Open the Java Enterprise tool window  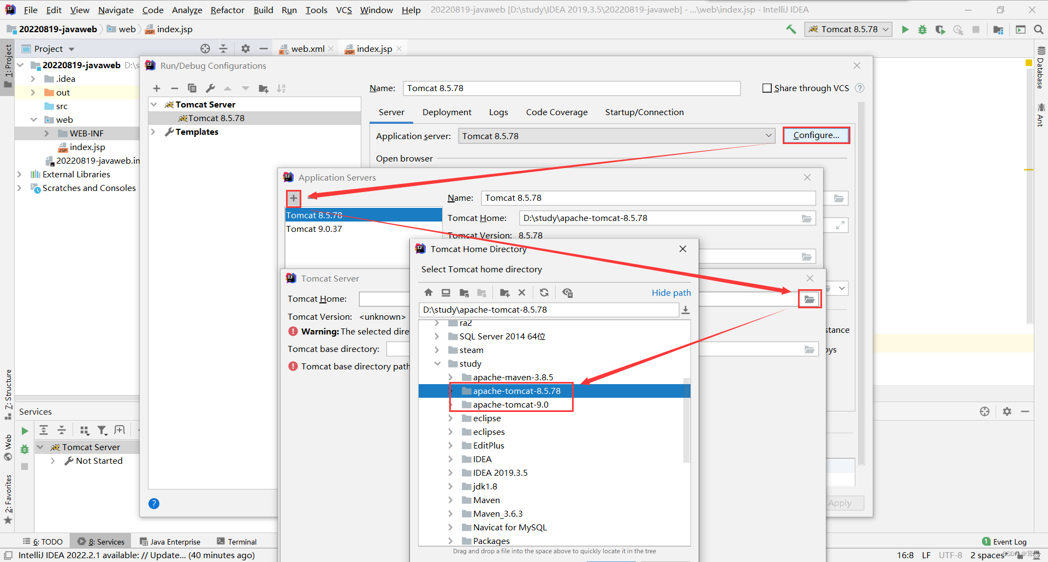point(170,541)
